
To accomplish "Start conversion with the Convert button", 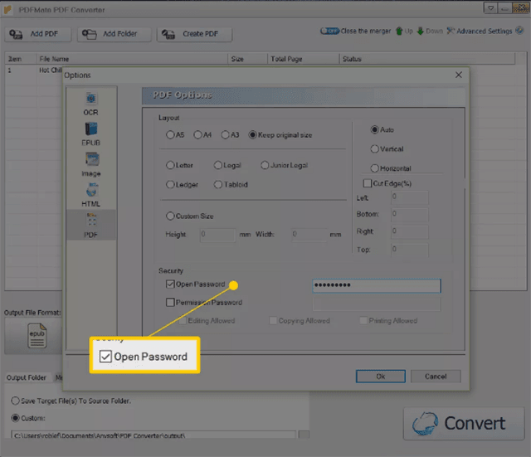I will (x=464, y=424).
